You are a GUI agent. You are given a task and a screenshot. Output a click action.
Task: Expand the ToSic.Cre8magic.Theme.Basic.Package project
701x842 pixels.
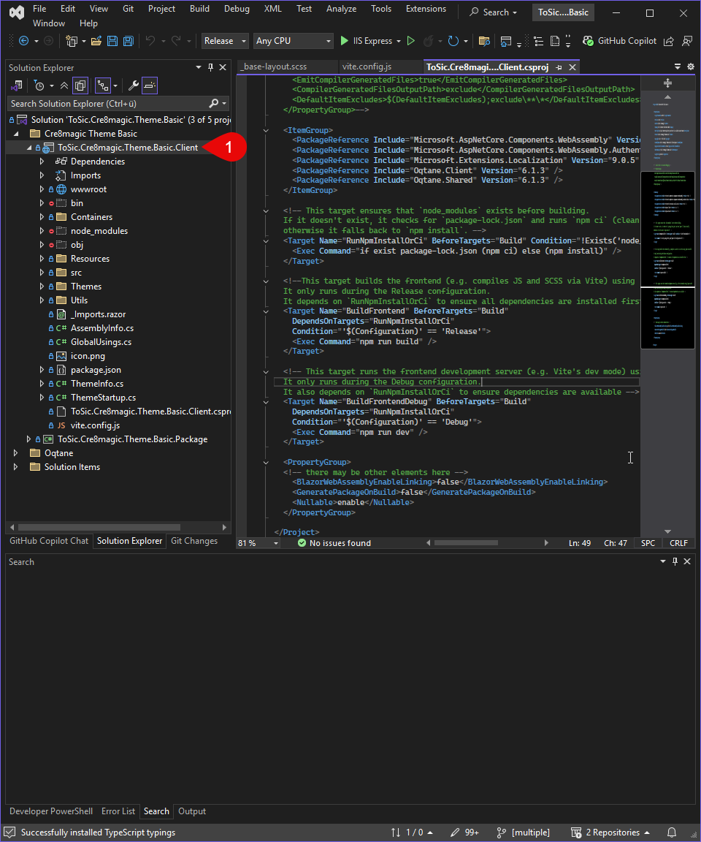point(29,439)
